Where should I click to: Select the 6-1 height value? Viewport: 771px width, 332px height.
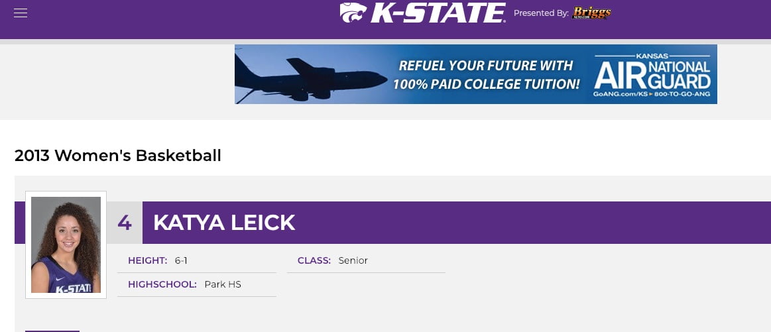181,260
